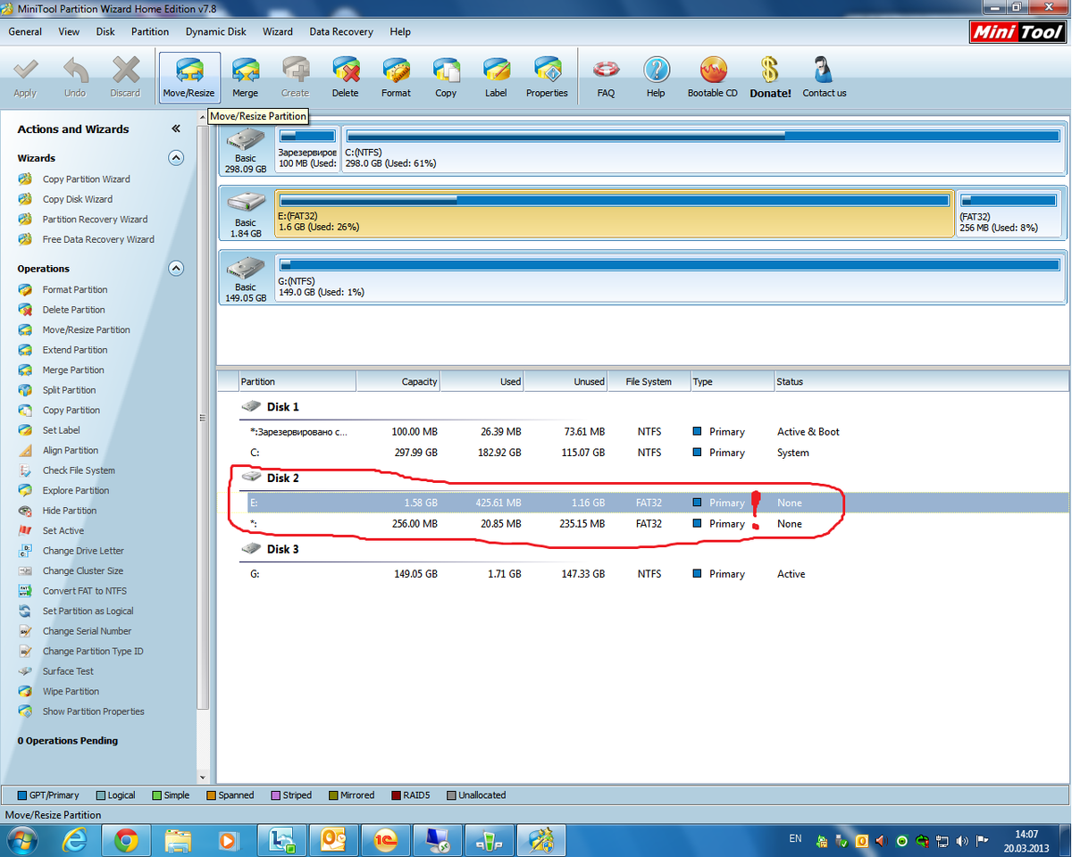Select Align Partition operation
The height and width of the screenshot is (857, 1072).
[x=71, y=451]
